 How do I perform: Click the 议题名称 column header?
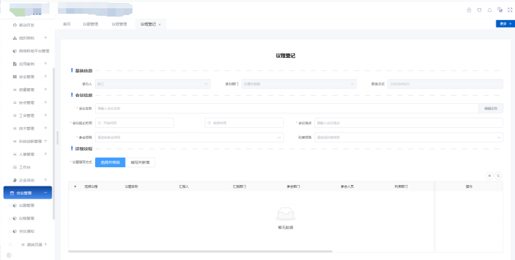[132, 186]
